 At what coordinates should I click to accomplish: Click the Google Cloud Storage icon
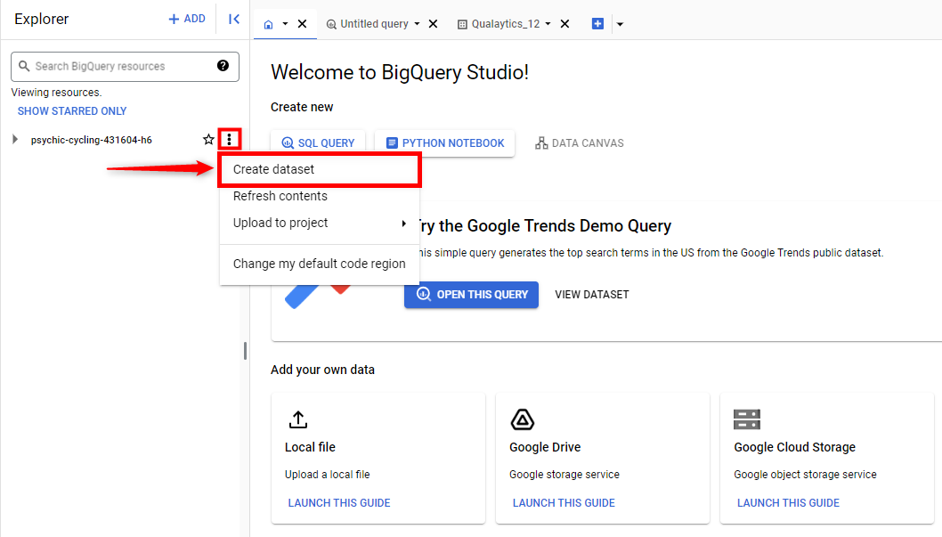pos(746,419)
